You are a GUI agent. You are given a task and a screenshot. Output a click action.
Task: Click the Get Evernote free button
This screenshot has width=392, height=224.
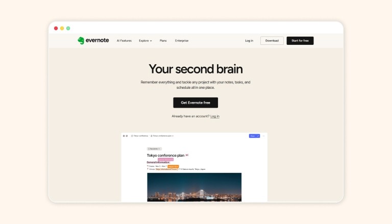(x=195, y=103)
